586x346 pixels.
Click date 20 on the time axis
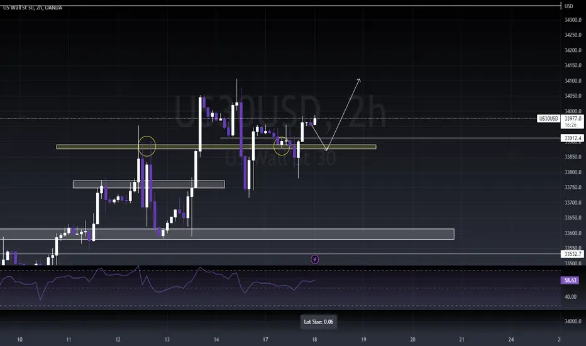click(x=412, y=340)
